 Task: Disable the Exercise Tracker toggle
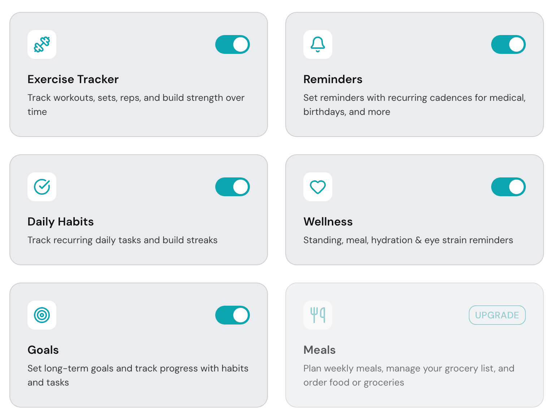point(233,44)
